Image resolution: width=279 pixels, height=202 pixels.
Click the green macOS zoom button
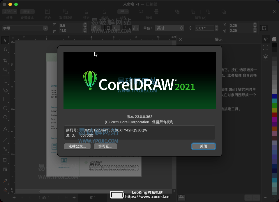tap(16, 4)
